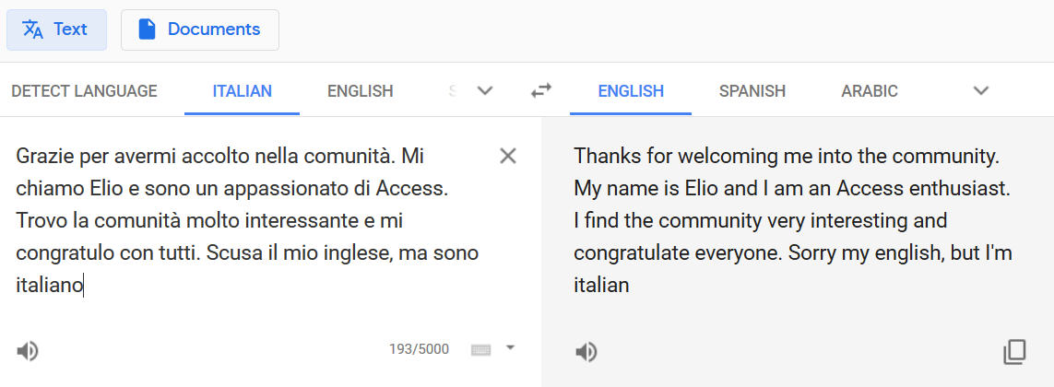Viewport: 1054px width, 387px height.
Task: Set target language to Arabic
Action: (869, 91)
